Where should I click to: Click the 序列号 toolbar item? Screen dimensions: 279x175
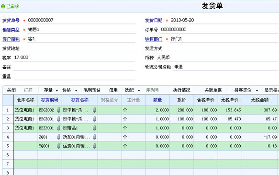(152, 90)
